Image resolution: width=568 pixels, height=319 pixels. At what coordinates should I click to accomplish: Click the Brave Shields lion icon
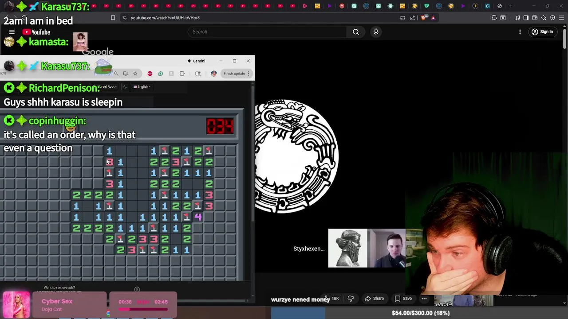pyautogui.click(x=424, y=18)
